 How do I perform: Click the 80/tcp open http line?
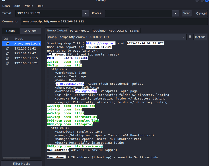click(x=65, y=65)
